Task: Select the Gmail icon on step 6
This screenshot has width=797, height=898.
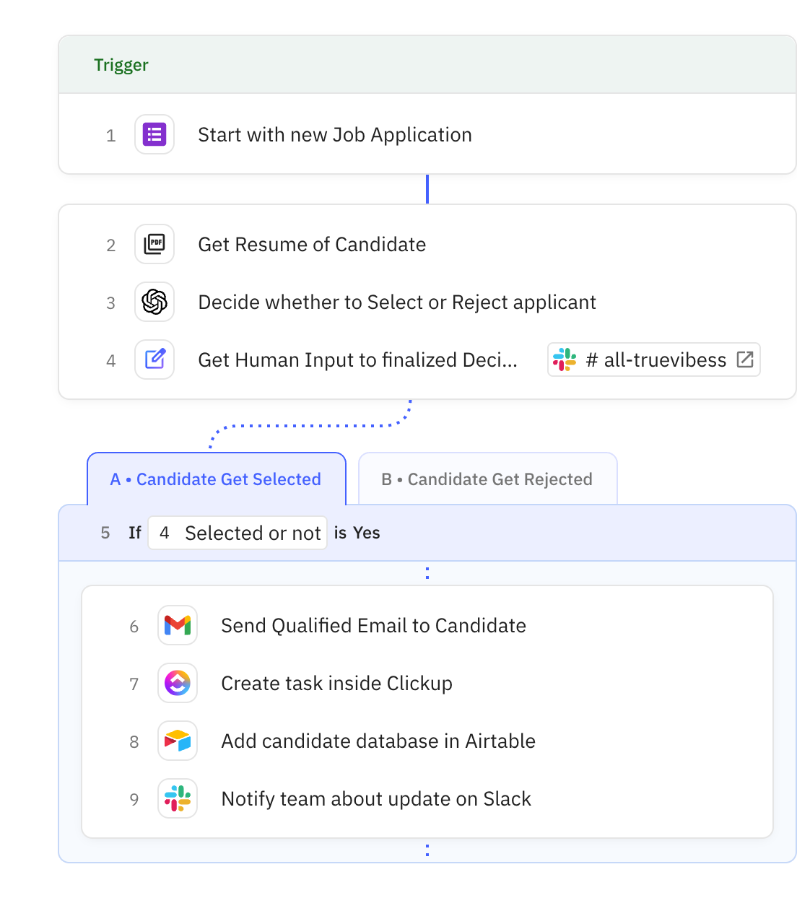Action: click(178, 625)
